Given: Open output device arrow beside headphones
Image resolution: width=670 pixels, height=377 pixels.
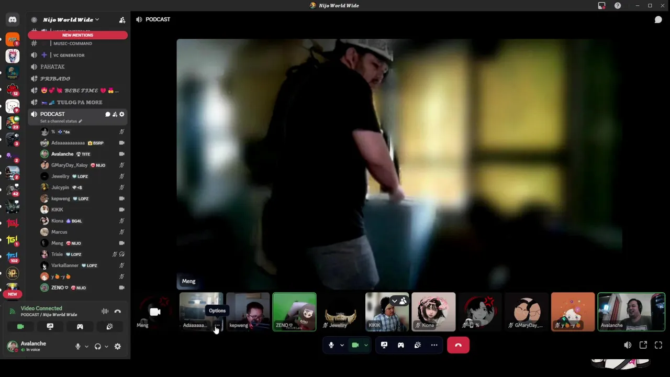Looking at the screenshot, I should pyautogui.click(x=106, y=346).
